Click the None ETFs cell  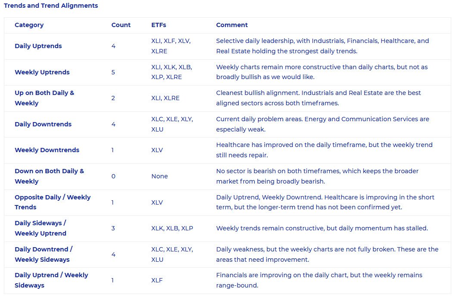point(159,176)
